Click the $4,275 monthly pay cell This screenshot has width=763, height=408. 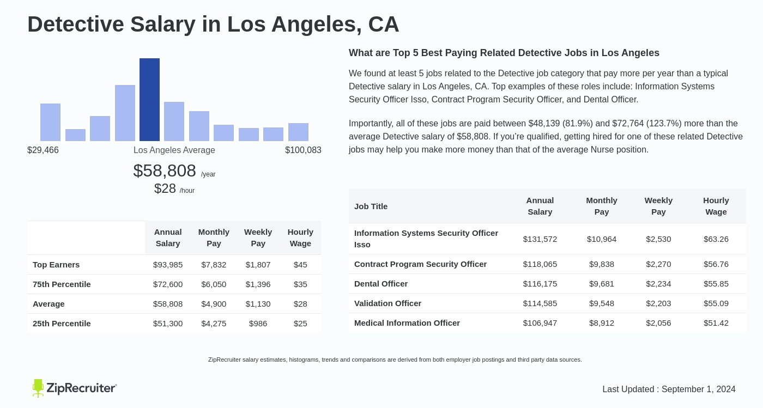click(x=214, y=324)
